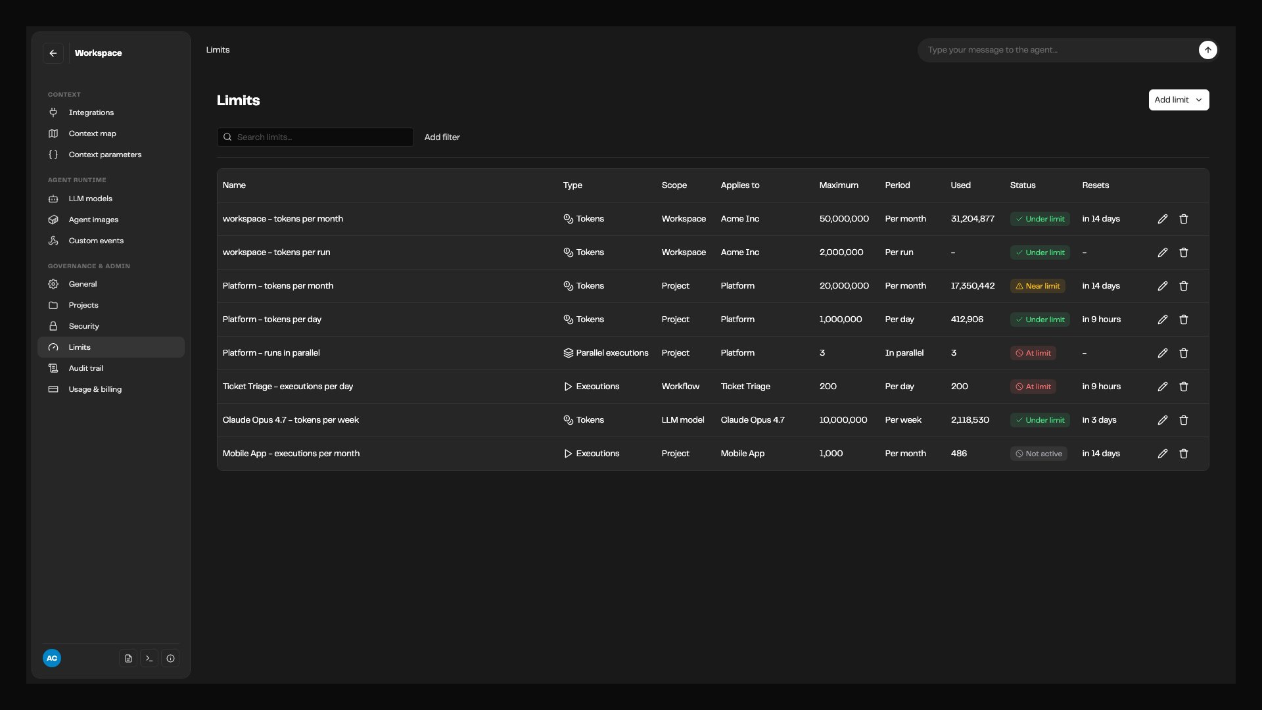Click the agent message input box
Screen dimensions: 1262x710
[x=1058, y=50]
